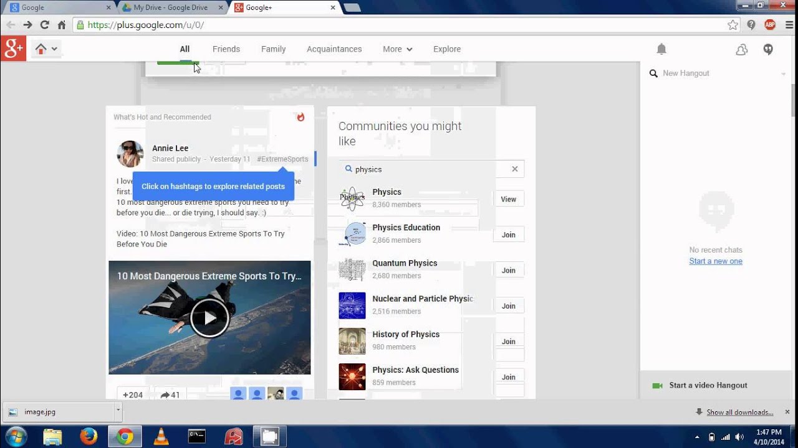Go back in browser history
The height and width of the screenshot is (448, 798).
pyautogui.click(x=11, y=25)
